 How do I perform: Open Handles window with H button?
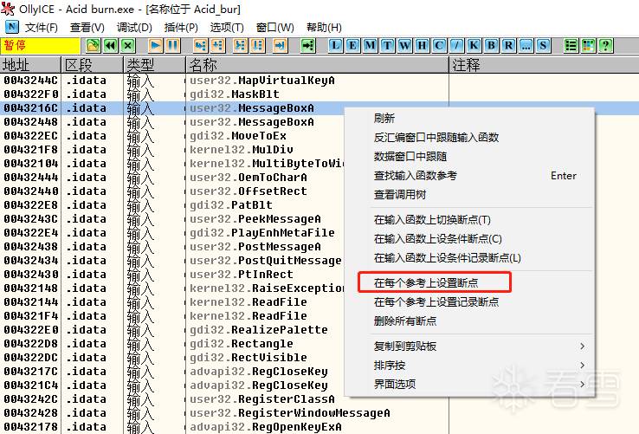click(422, 45)
